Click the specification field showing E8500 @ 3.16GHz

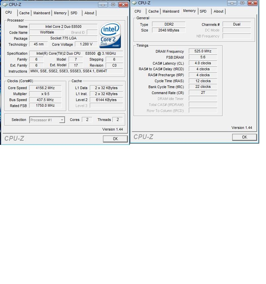tap(76, 53)
